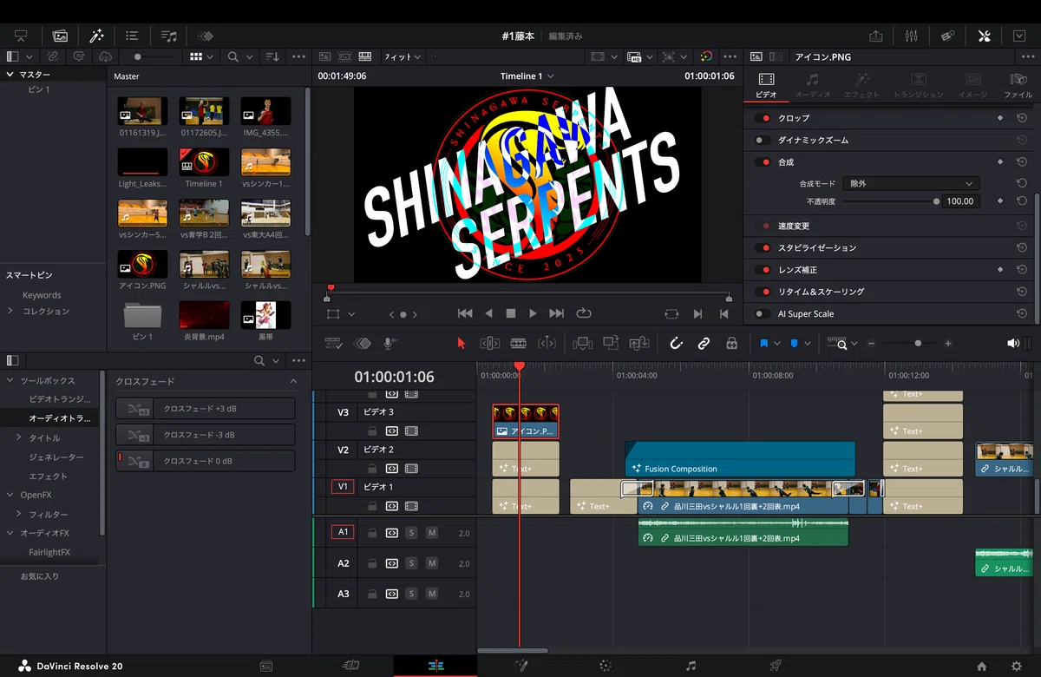The image size is (1041, 677).
Task: Enable the ダイナミックズーム switch
Action: pyautogui.click(x=763, y=140)
